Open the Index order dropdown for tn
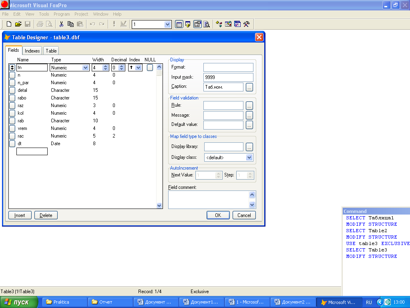 click(138, 67)
